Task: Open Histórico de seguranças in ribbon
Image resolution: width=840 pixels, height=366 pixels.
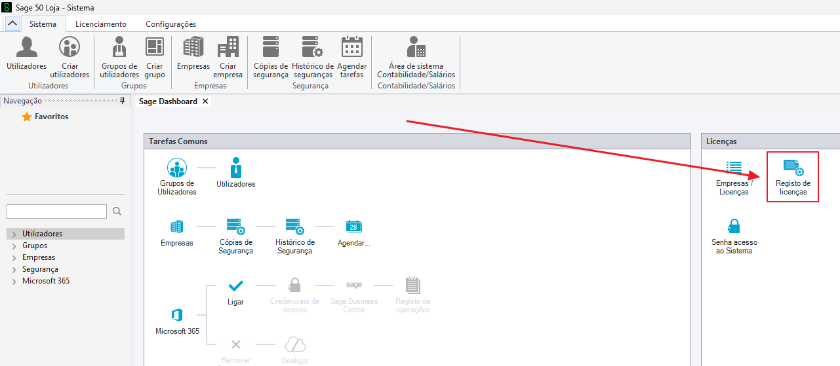Action: [313, 58]
